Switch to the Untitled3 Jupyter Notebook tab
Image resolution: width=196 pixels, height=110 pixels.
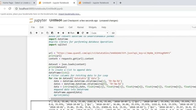96,3
